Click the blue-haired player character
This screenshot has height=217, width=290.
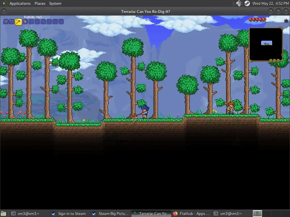145,112
